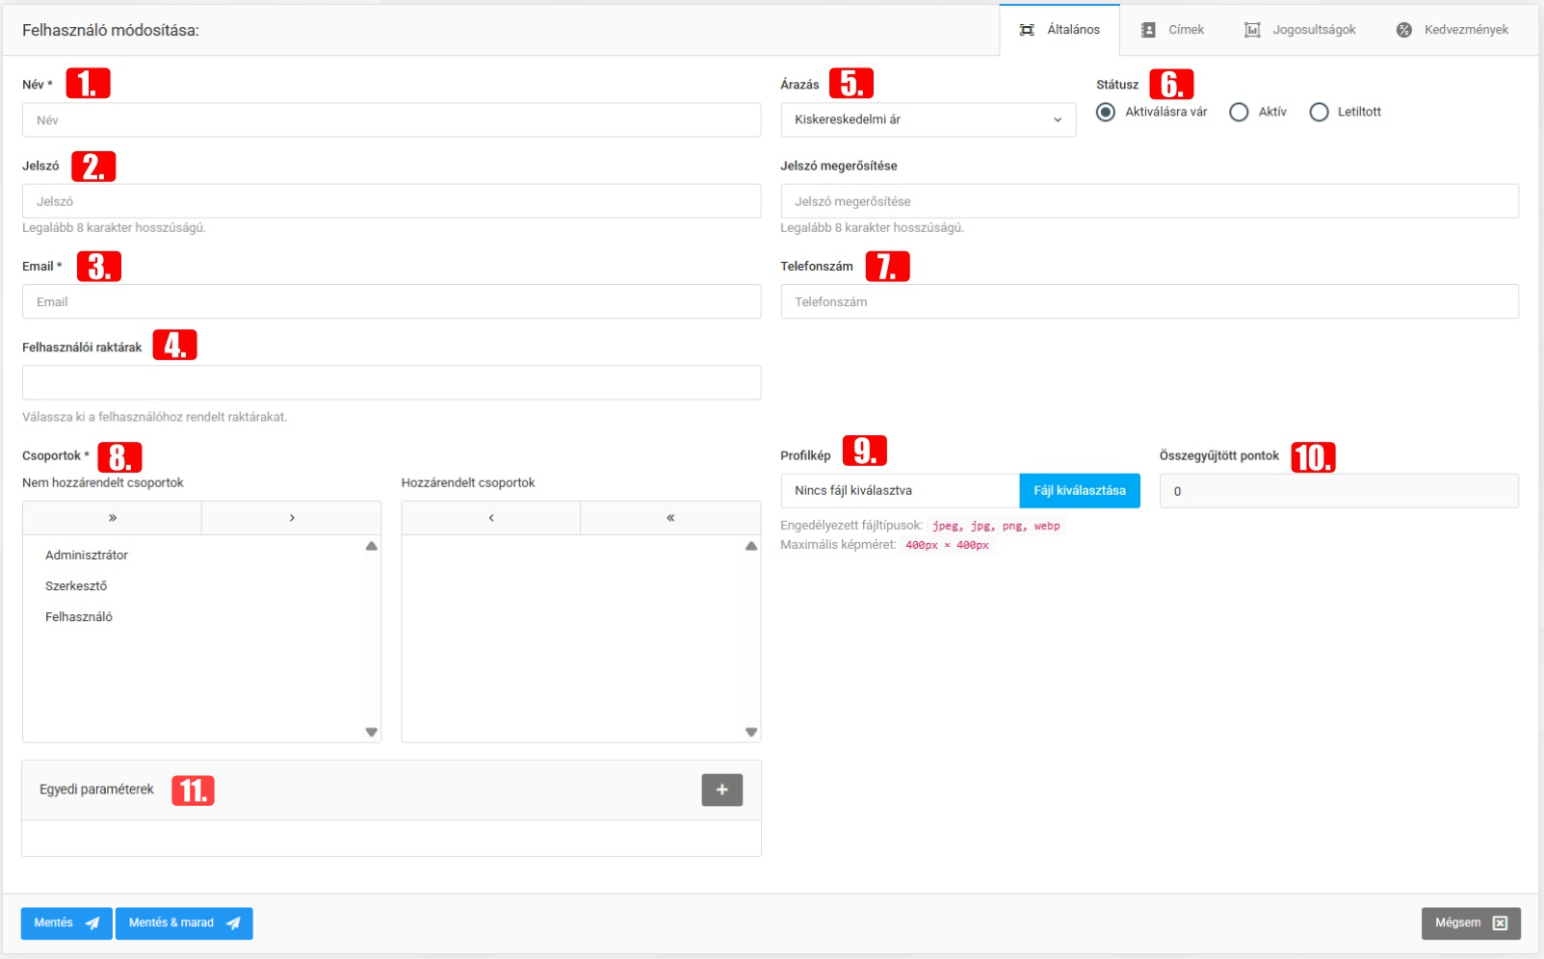The image size is (1544, 959).
Task: Open the Felhasználói raktárak selector
Action: [x=391, y=382]
